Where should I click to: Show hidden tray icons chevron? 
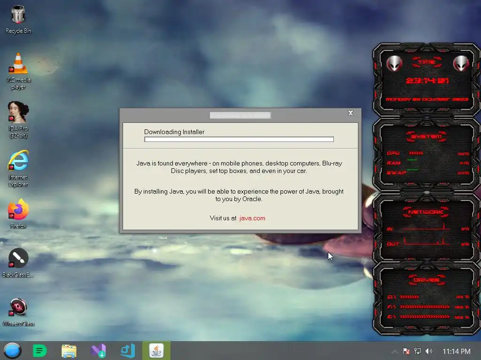(x=395, y=352)
